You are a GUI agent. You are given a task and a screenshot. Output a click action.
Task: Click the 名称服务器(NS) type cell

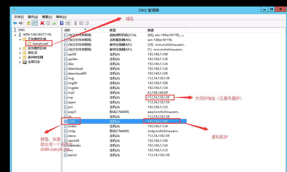tap(120, 40)
